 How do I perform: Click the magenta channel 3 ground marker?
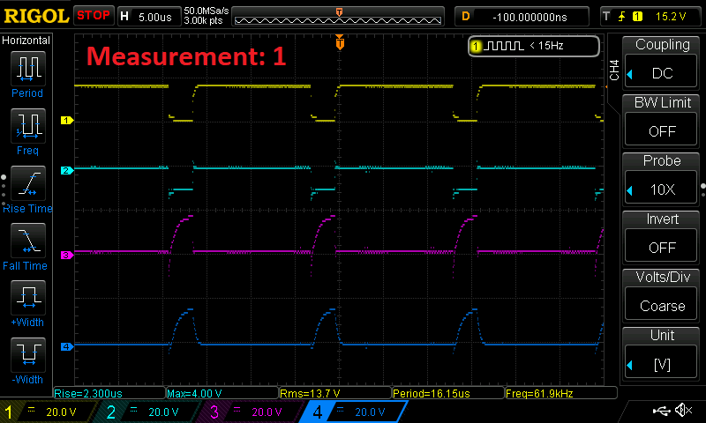(67, 256)
